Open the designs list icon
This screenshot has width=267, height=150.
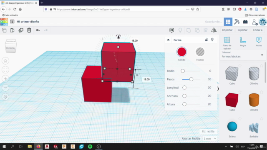tap(12, 22)
